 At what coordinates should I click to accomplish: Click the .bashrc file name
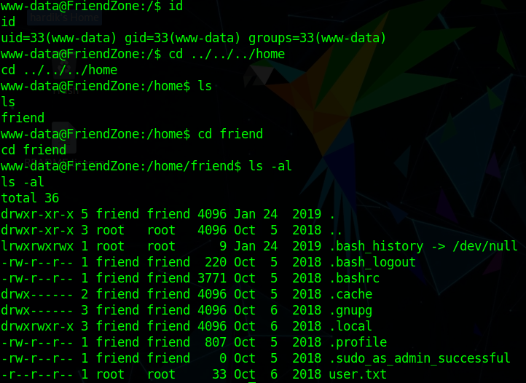[x=353, y=278]
